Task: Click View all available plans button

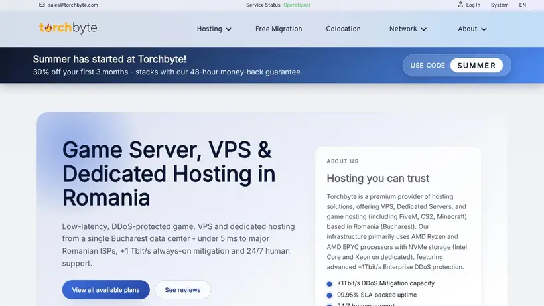Action: tap(106, 289)
